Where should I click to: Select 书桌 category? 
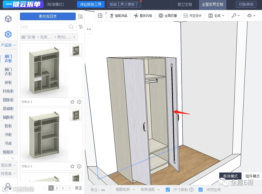[x=8, y=143]
